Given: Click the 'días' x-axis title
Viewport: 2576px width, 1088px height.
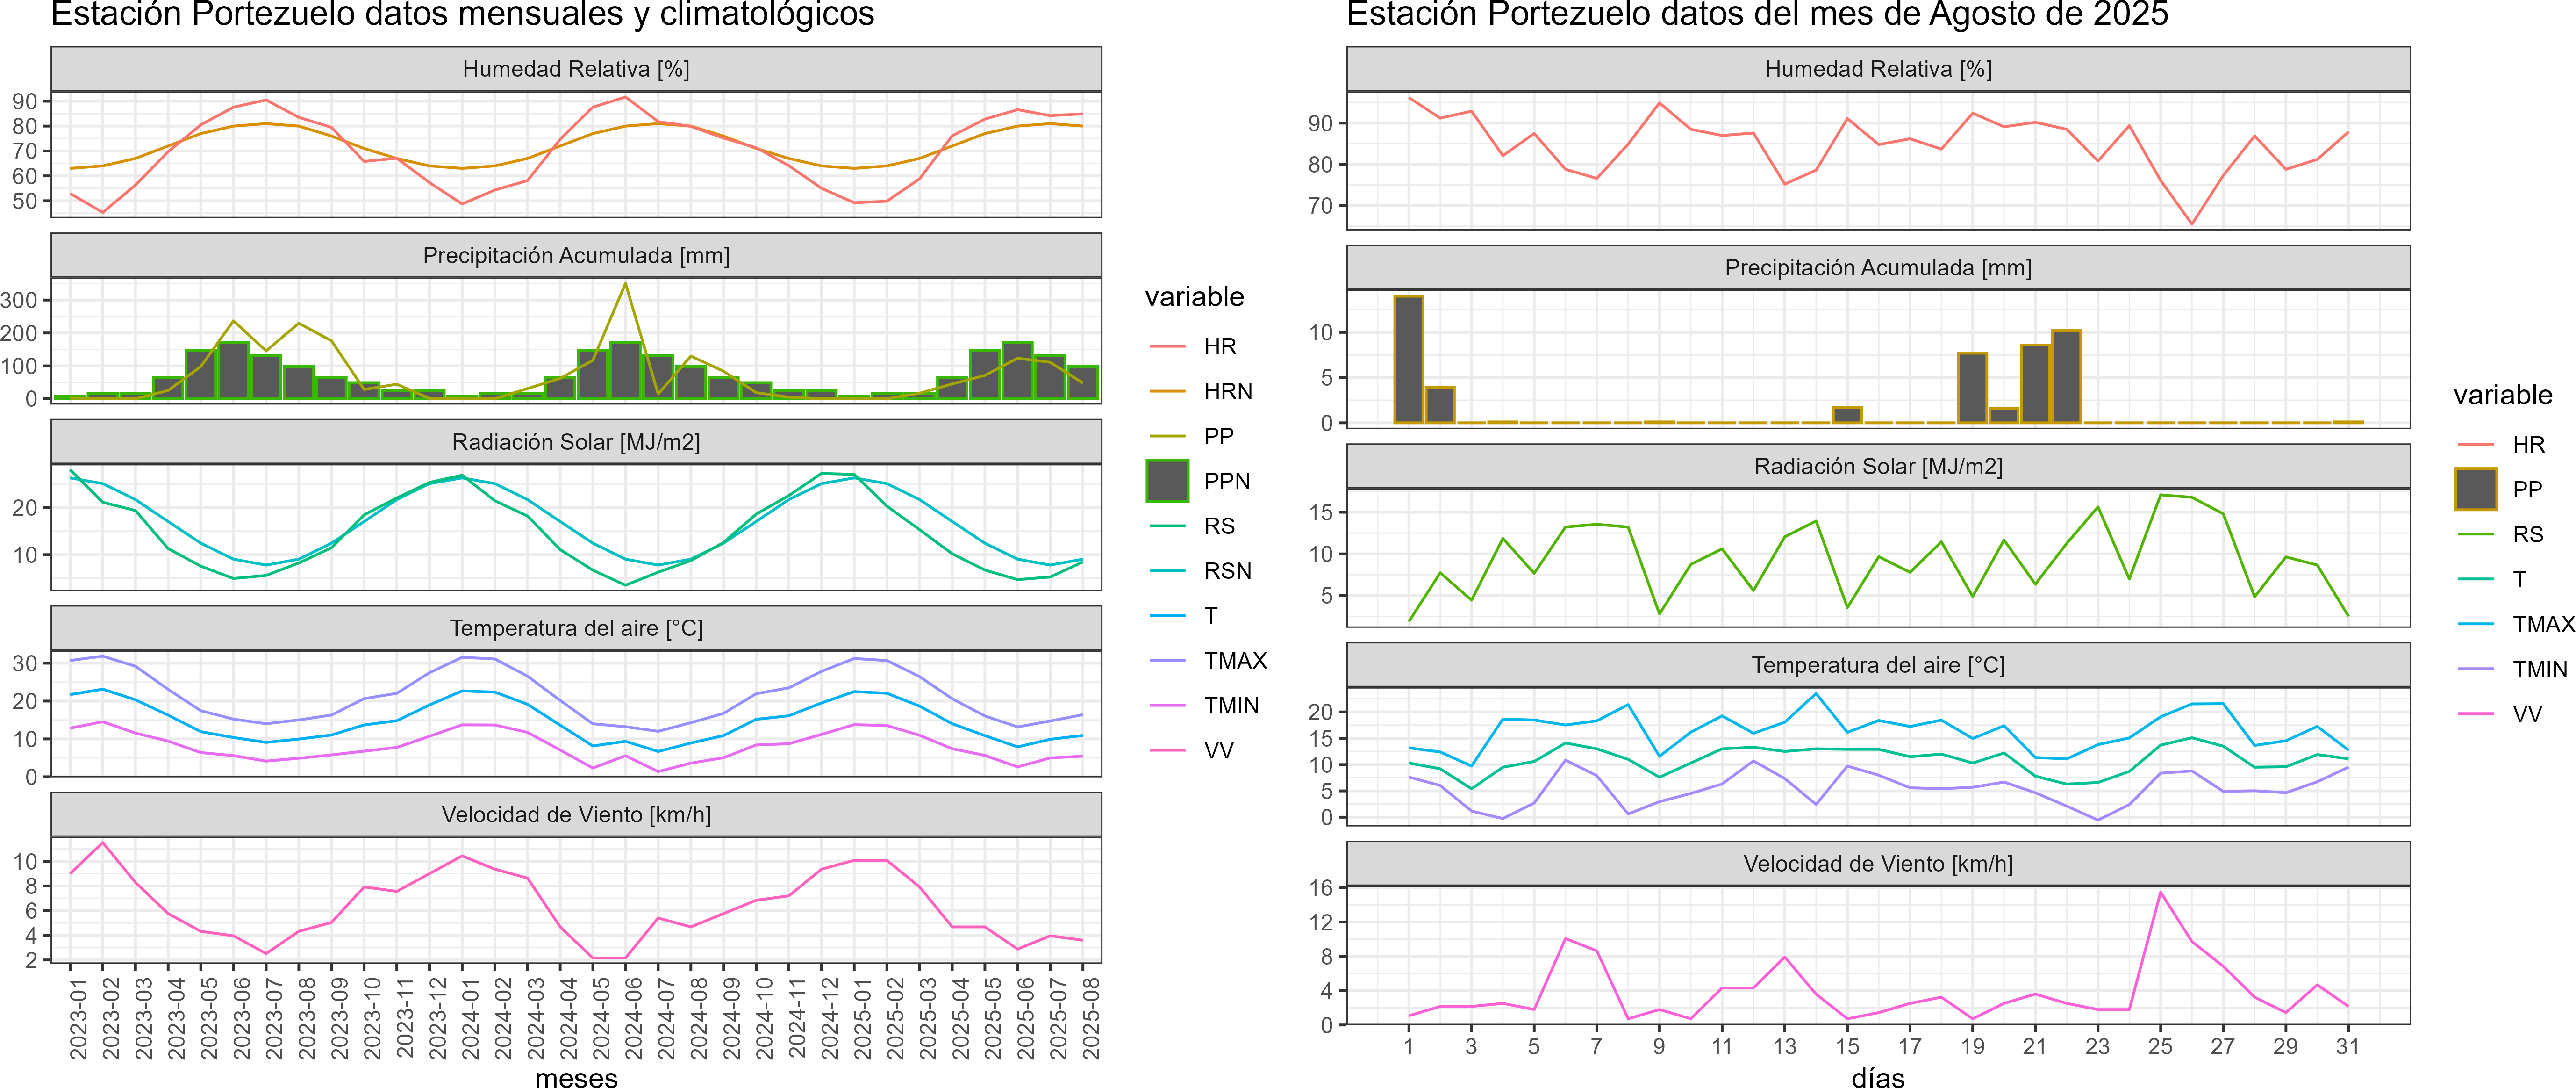Looking at the screenshot, I should point(1877,1078).
